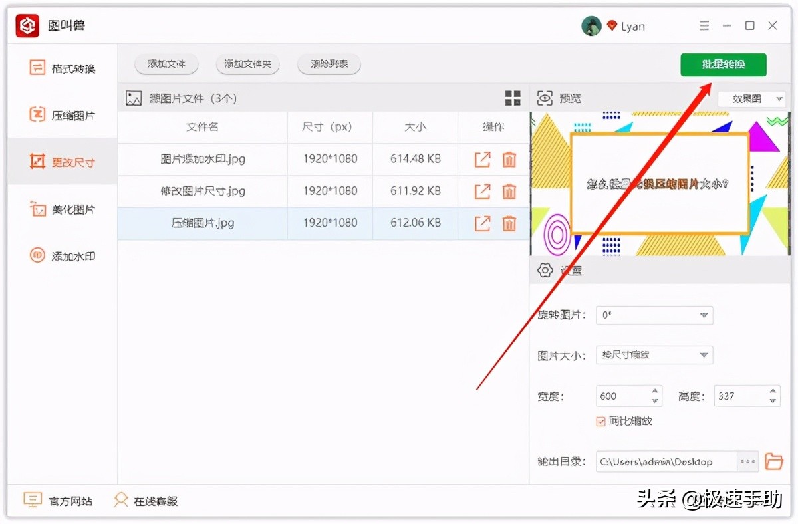Open output path with three-dots button
Viewport: 798px width, 524px height.
coord(748,461)
